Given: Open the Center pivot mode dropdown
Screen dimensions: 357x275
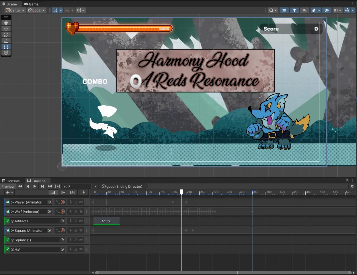Looking at the screenshot, I should click(16, 10).
